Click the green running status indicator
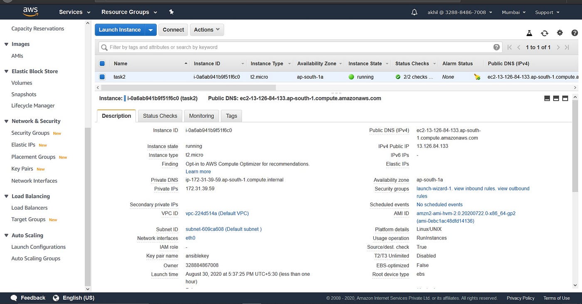The width and height of the screenshot is (582, 304). pos(351,77)
